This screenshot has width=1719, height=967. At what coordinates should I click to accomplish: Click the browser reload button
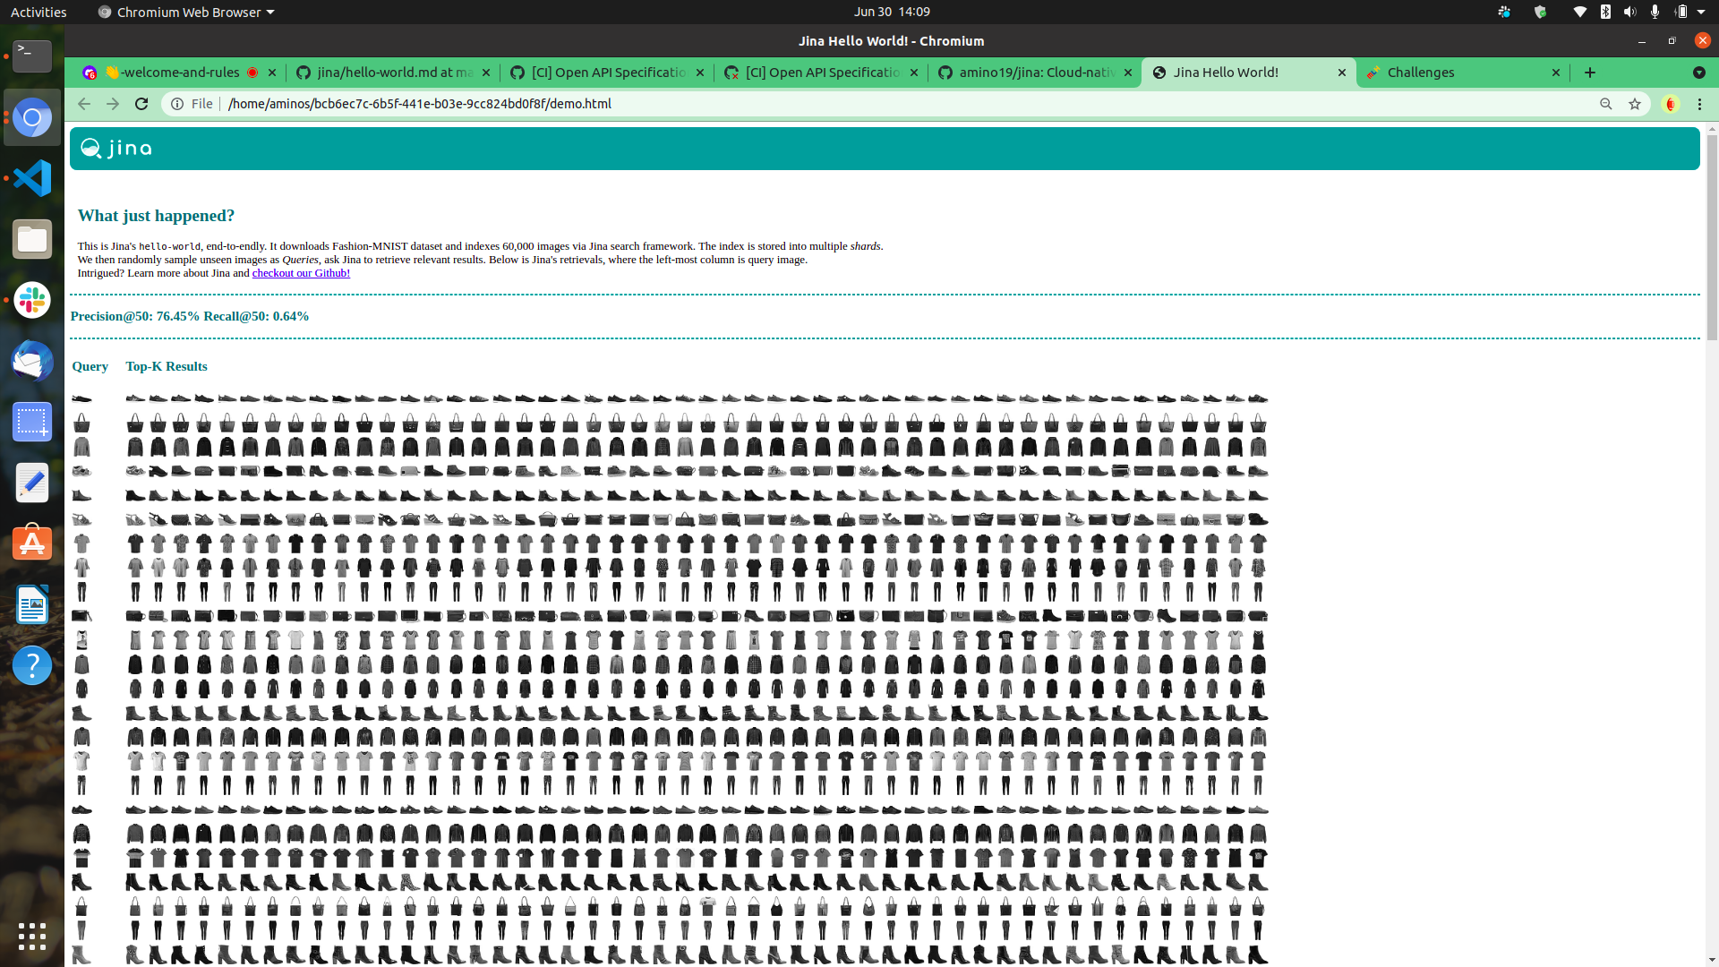(141, 104)
